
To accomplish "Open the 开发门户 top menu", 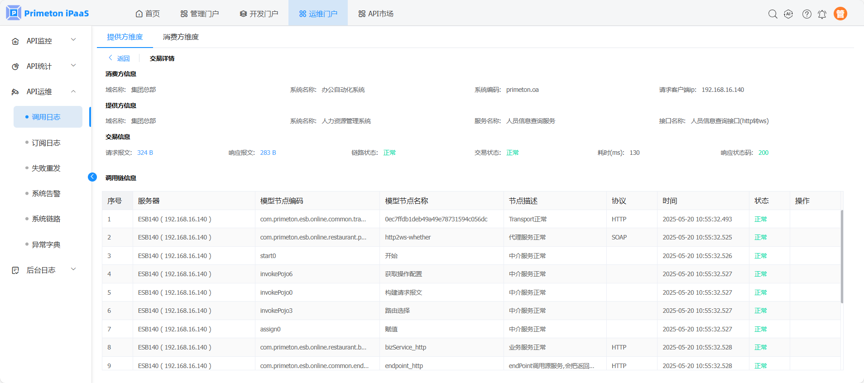I will 259,14.
